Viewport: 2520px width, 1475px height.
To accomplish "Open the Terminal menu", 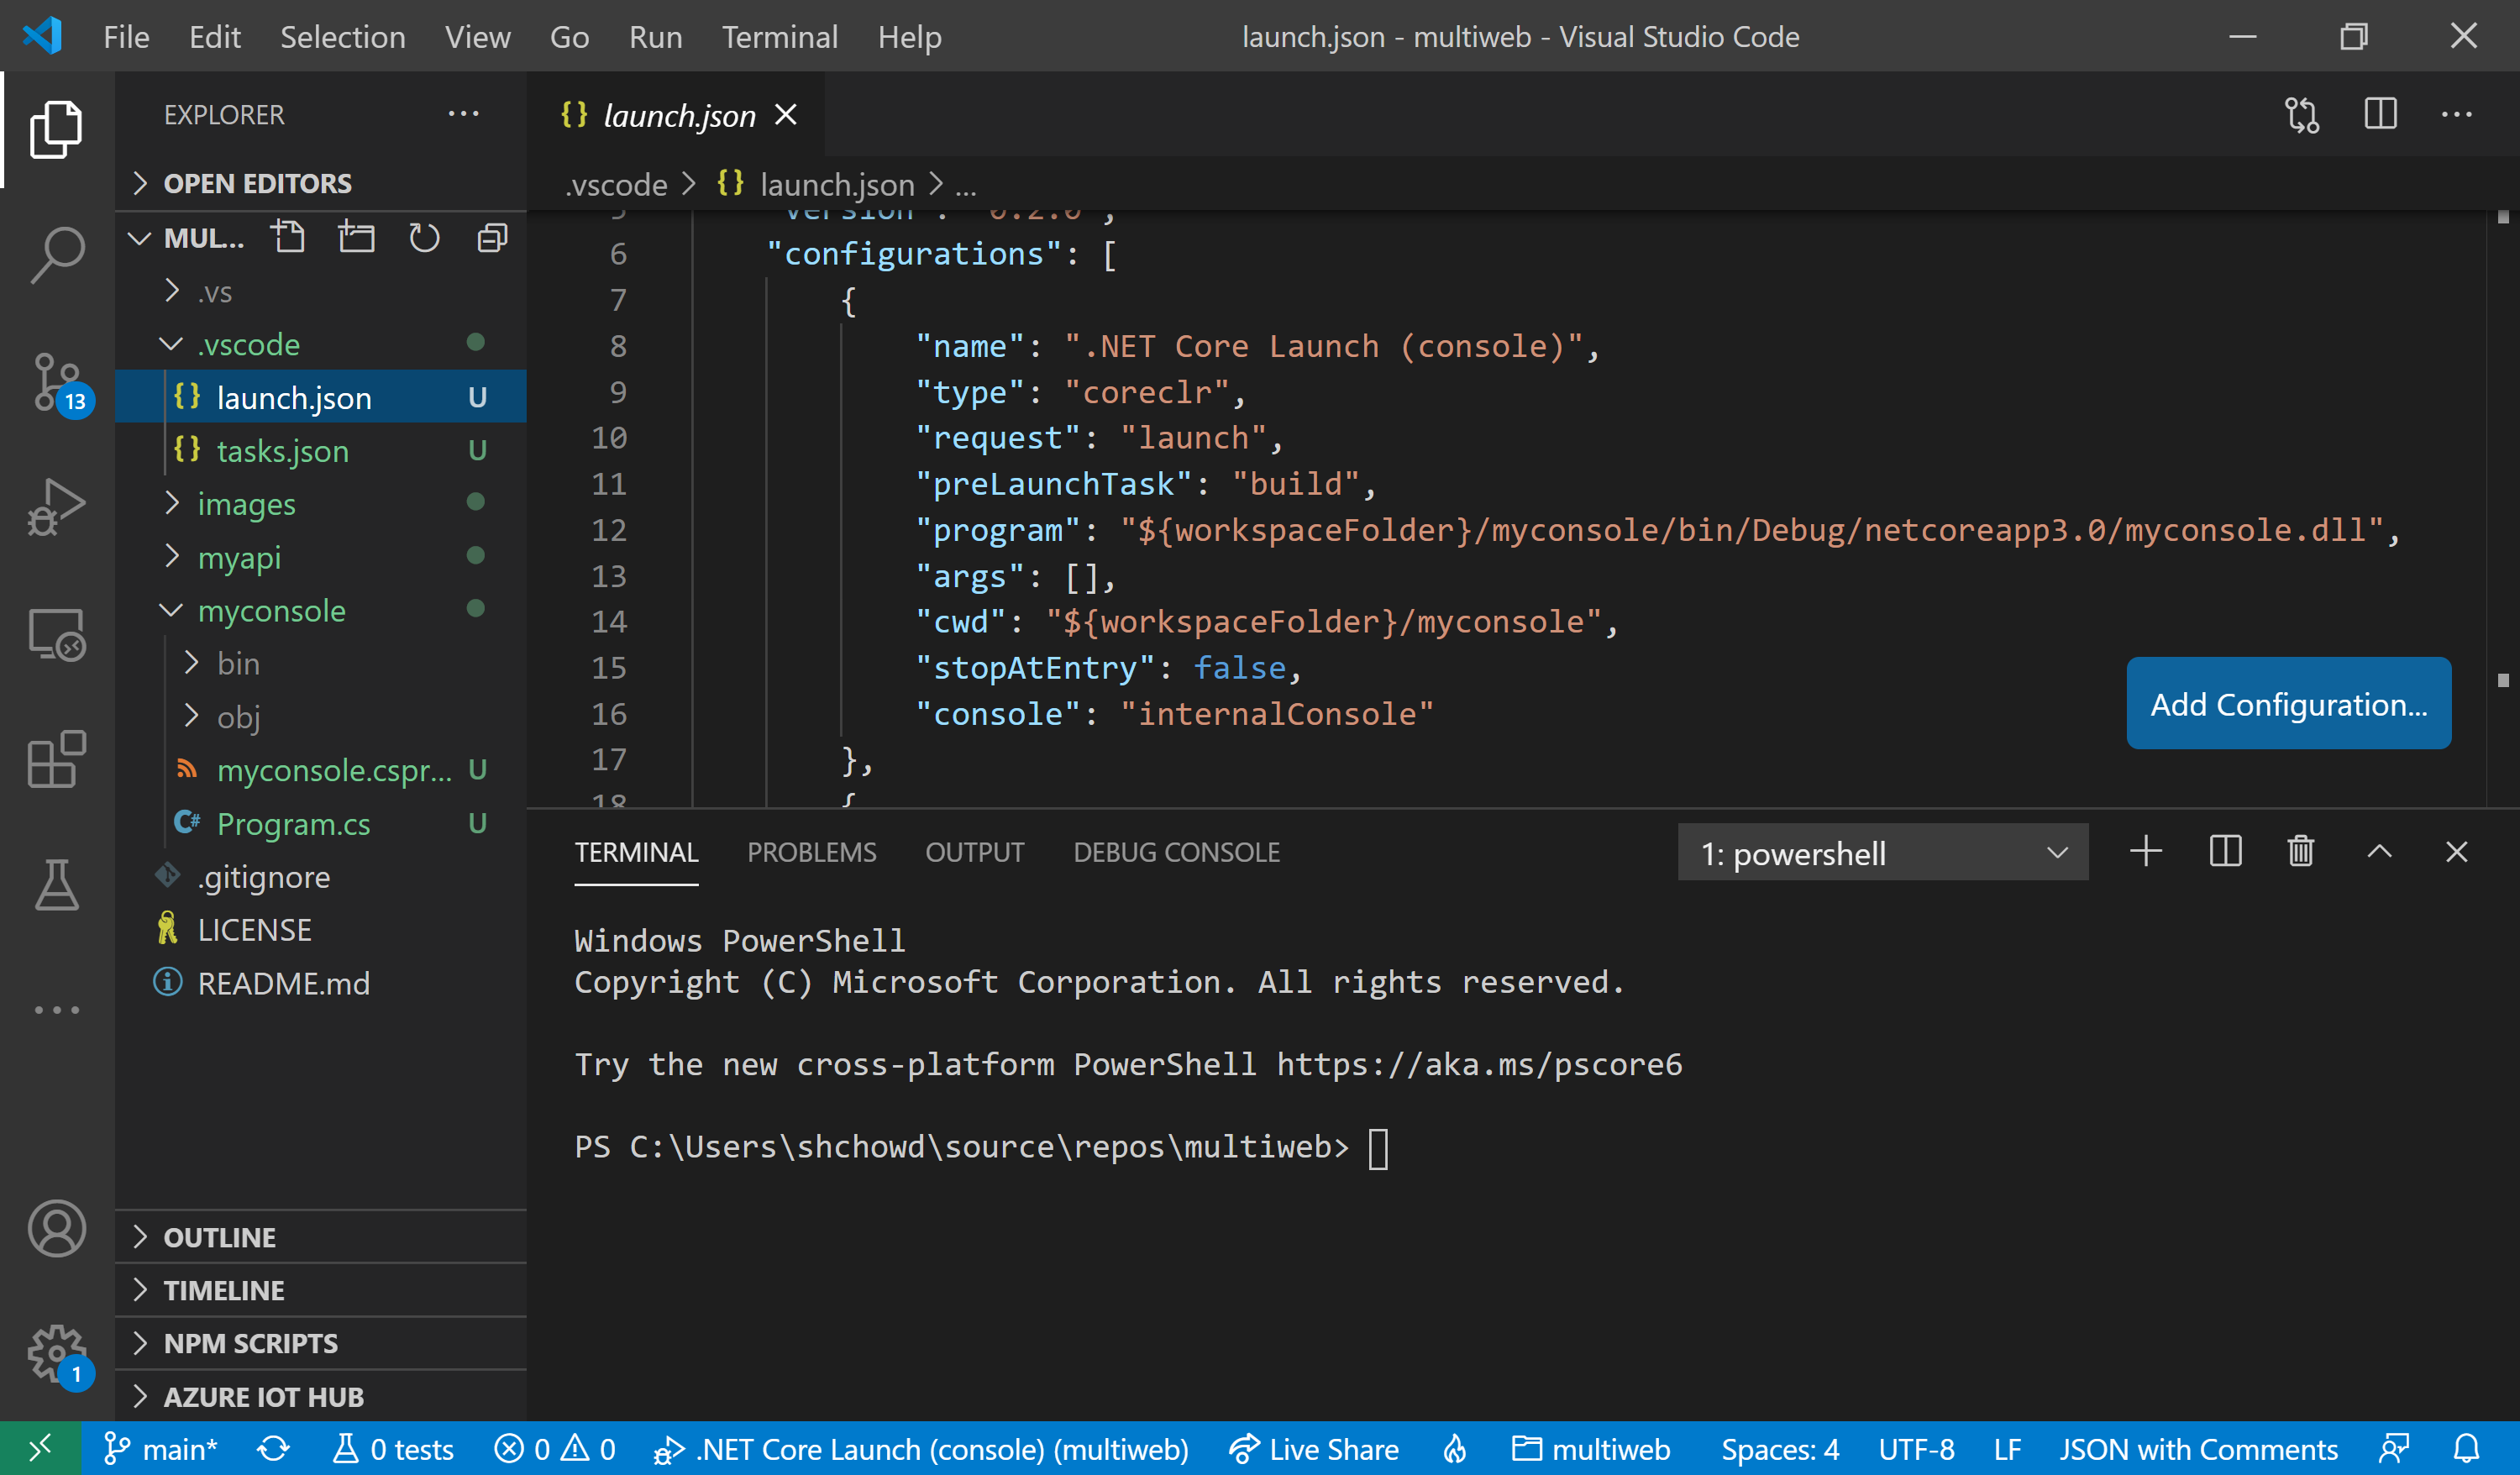I will [x=779, y=37].
